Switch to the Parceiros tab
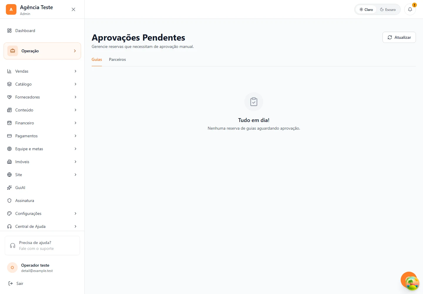Viewport: 423px width, 294px height. coord(117,59)
